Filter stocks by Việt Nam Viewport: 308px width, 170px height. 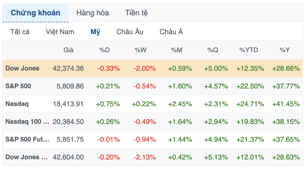click(60, 32)
